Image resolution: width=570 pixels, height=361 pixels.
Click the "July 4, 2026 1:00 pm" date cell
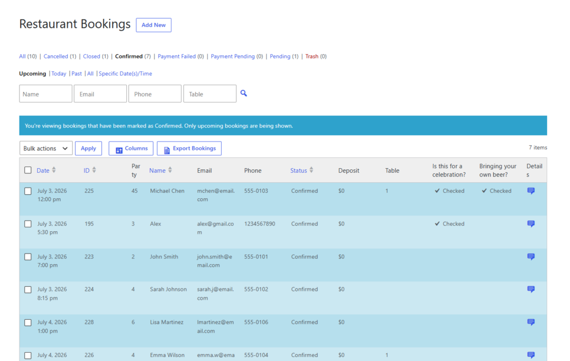pos(52,326)
